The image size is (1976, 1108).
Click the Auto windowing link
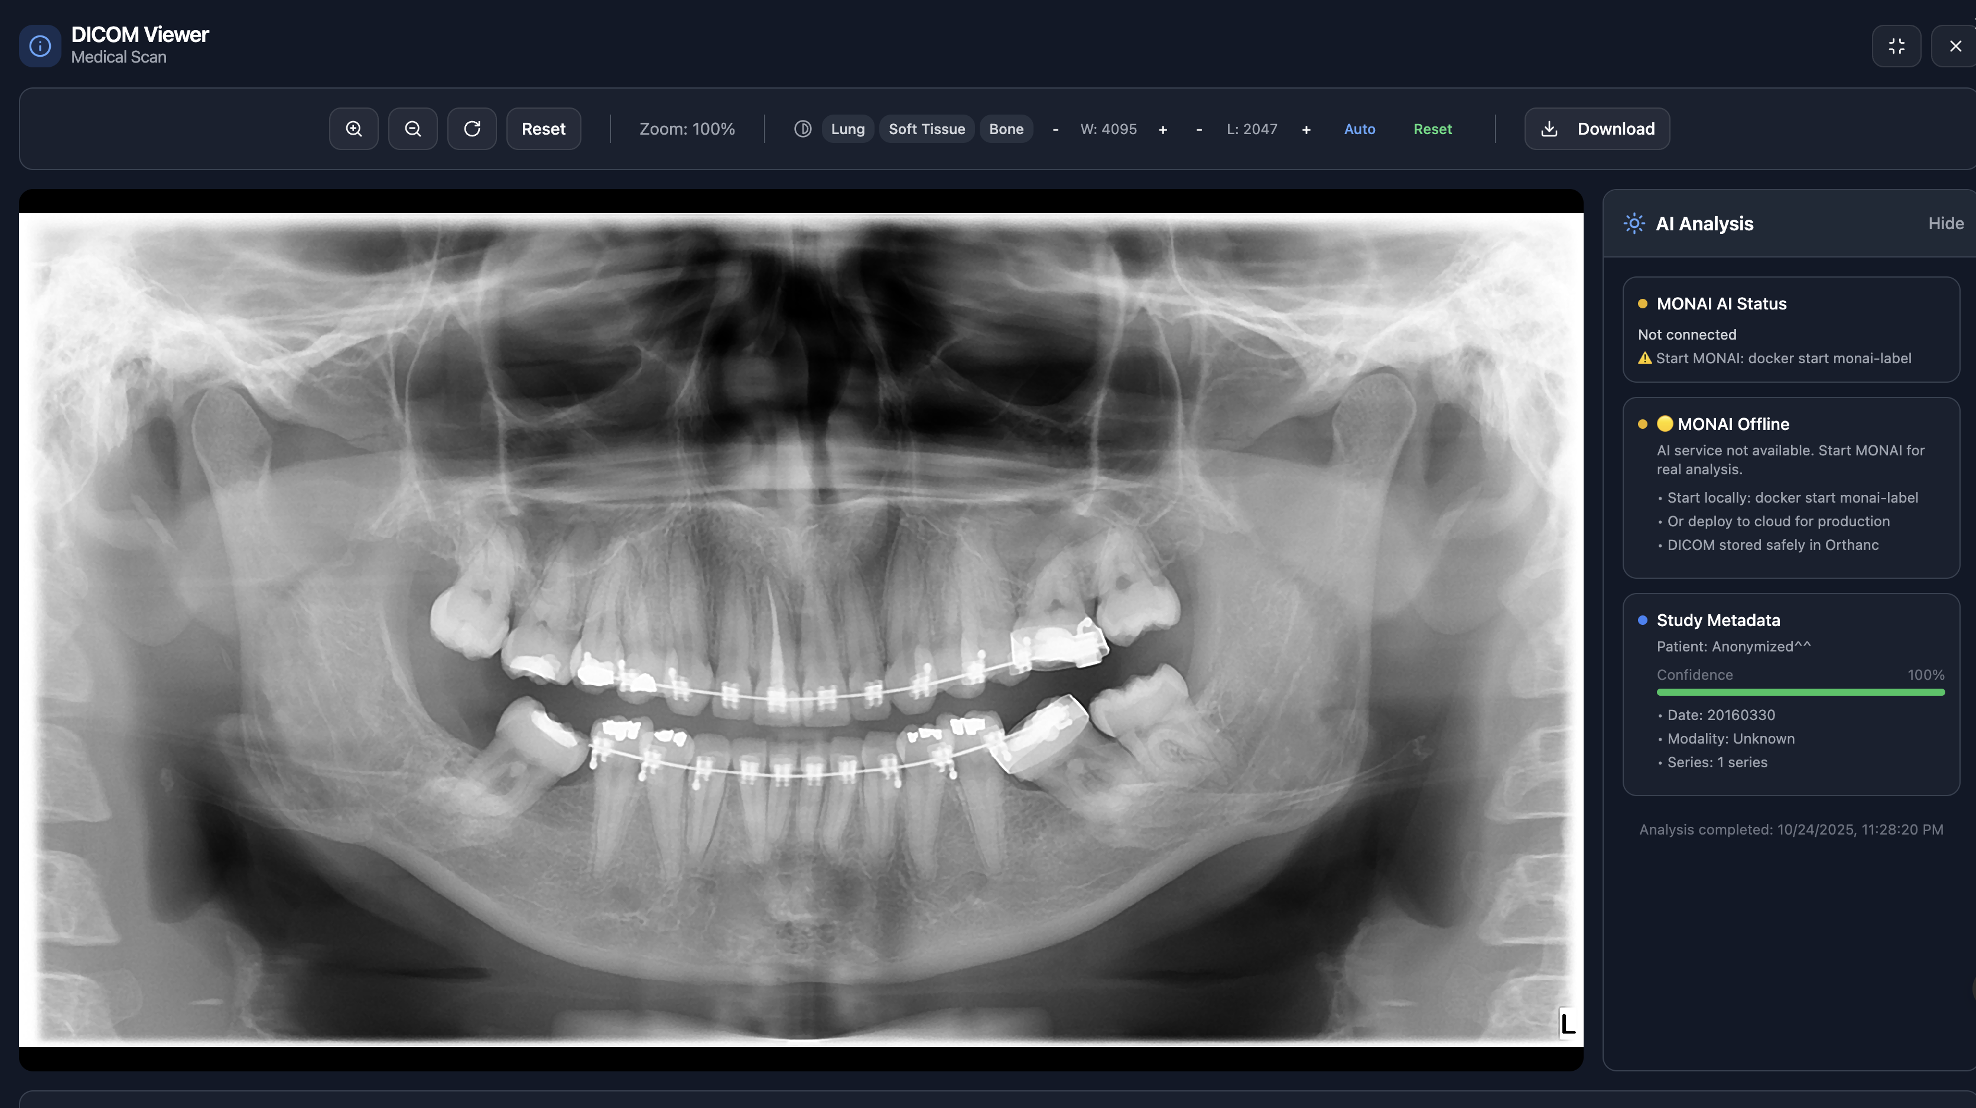[x=1359, y=129]
